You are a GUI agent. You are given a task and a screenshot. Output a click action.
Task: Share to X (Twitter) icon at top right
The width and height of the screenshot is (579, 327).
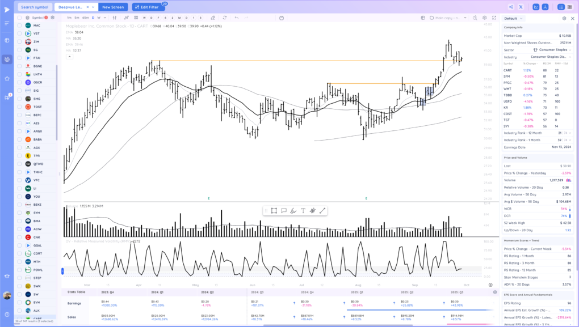pyautogui.click(x=536, y=7)
